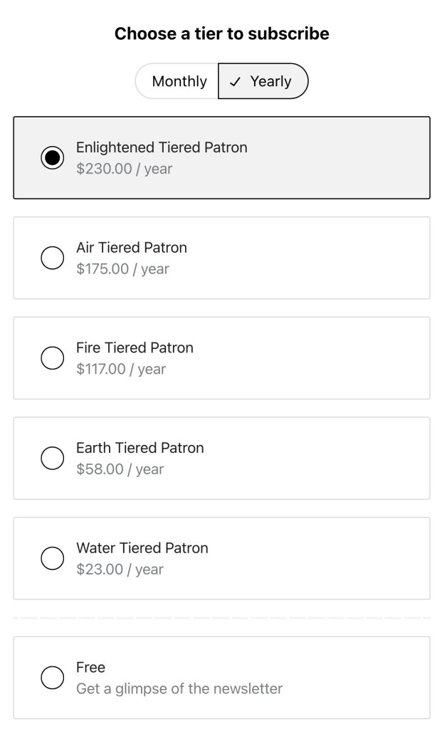442x729 pixels.
Task: Select the Enlightened Tiered Patron radio button
Action: coord(52,157)
